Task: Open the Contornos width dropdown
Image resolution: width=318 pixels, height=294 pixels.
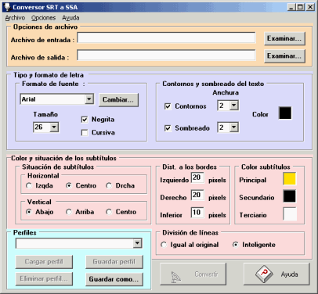Action: 234,106
